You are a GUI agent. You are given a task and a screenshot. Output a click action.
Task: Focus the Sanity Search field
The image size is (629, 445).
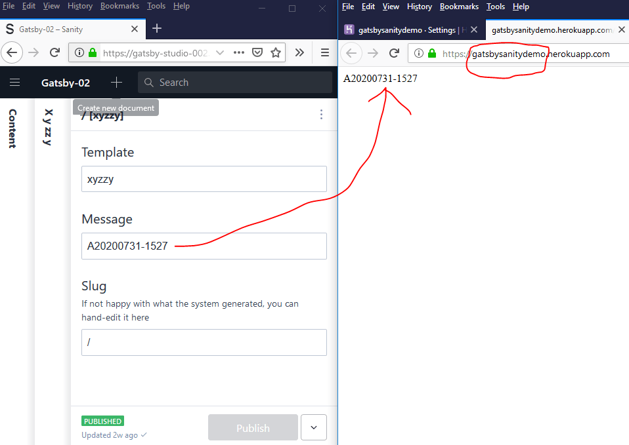point(234,83)
